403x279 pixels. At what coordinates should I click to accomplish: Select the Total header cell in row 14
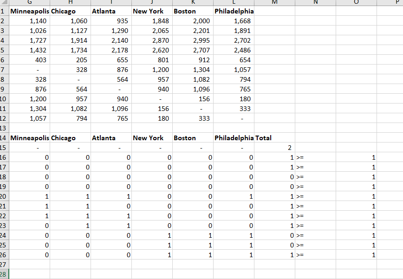coord(274,138)
